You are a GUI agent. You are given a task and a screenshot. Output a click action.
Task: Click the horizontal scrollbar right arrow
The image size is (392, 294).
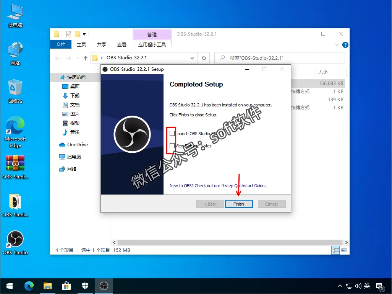point(346,242)
